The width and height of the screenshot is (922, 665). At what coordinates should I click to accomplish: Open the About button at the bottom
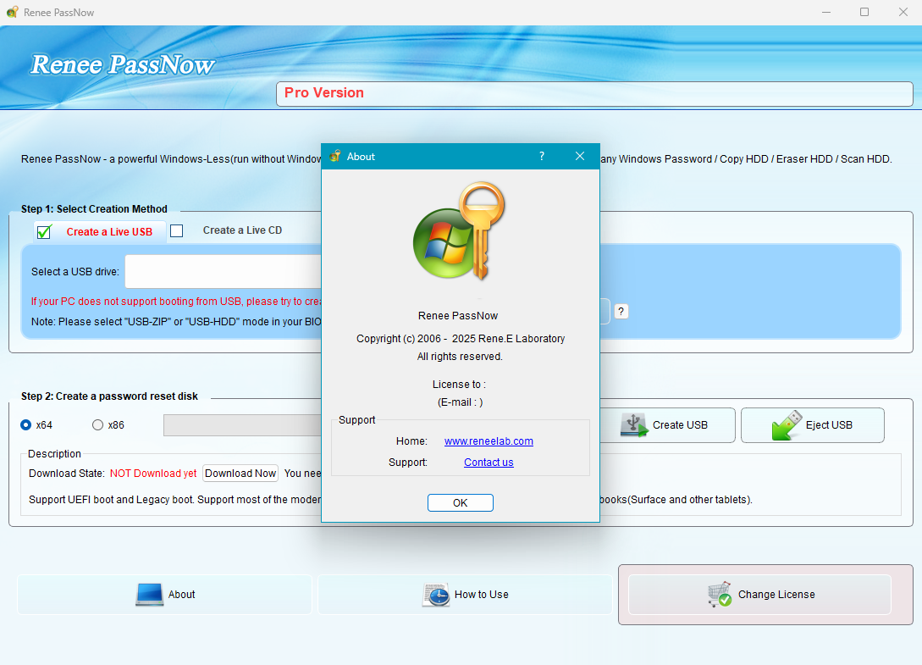(164, 595)
